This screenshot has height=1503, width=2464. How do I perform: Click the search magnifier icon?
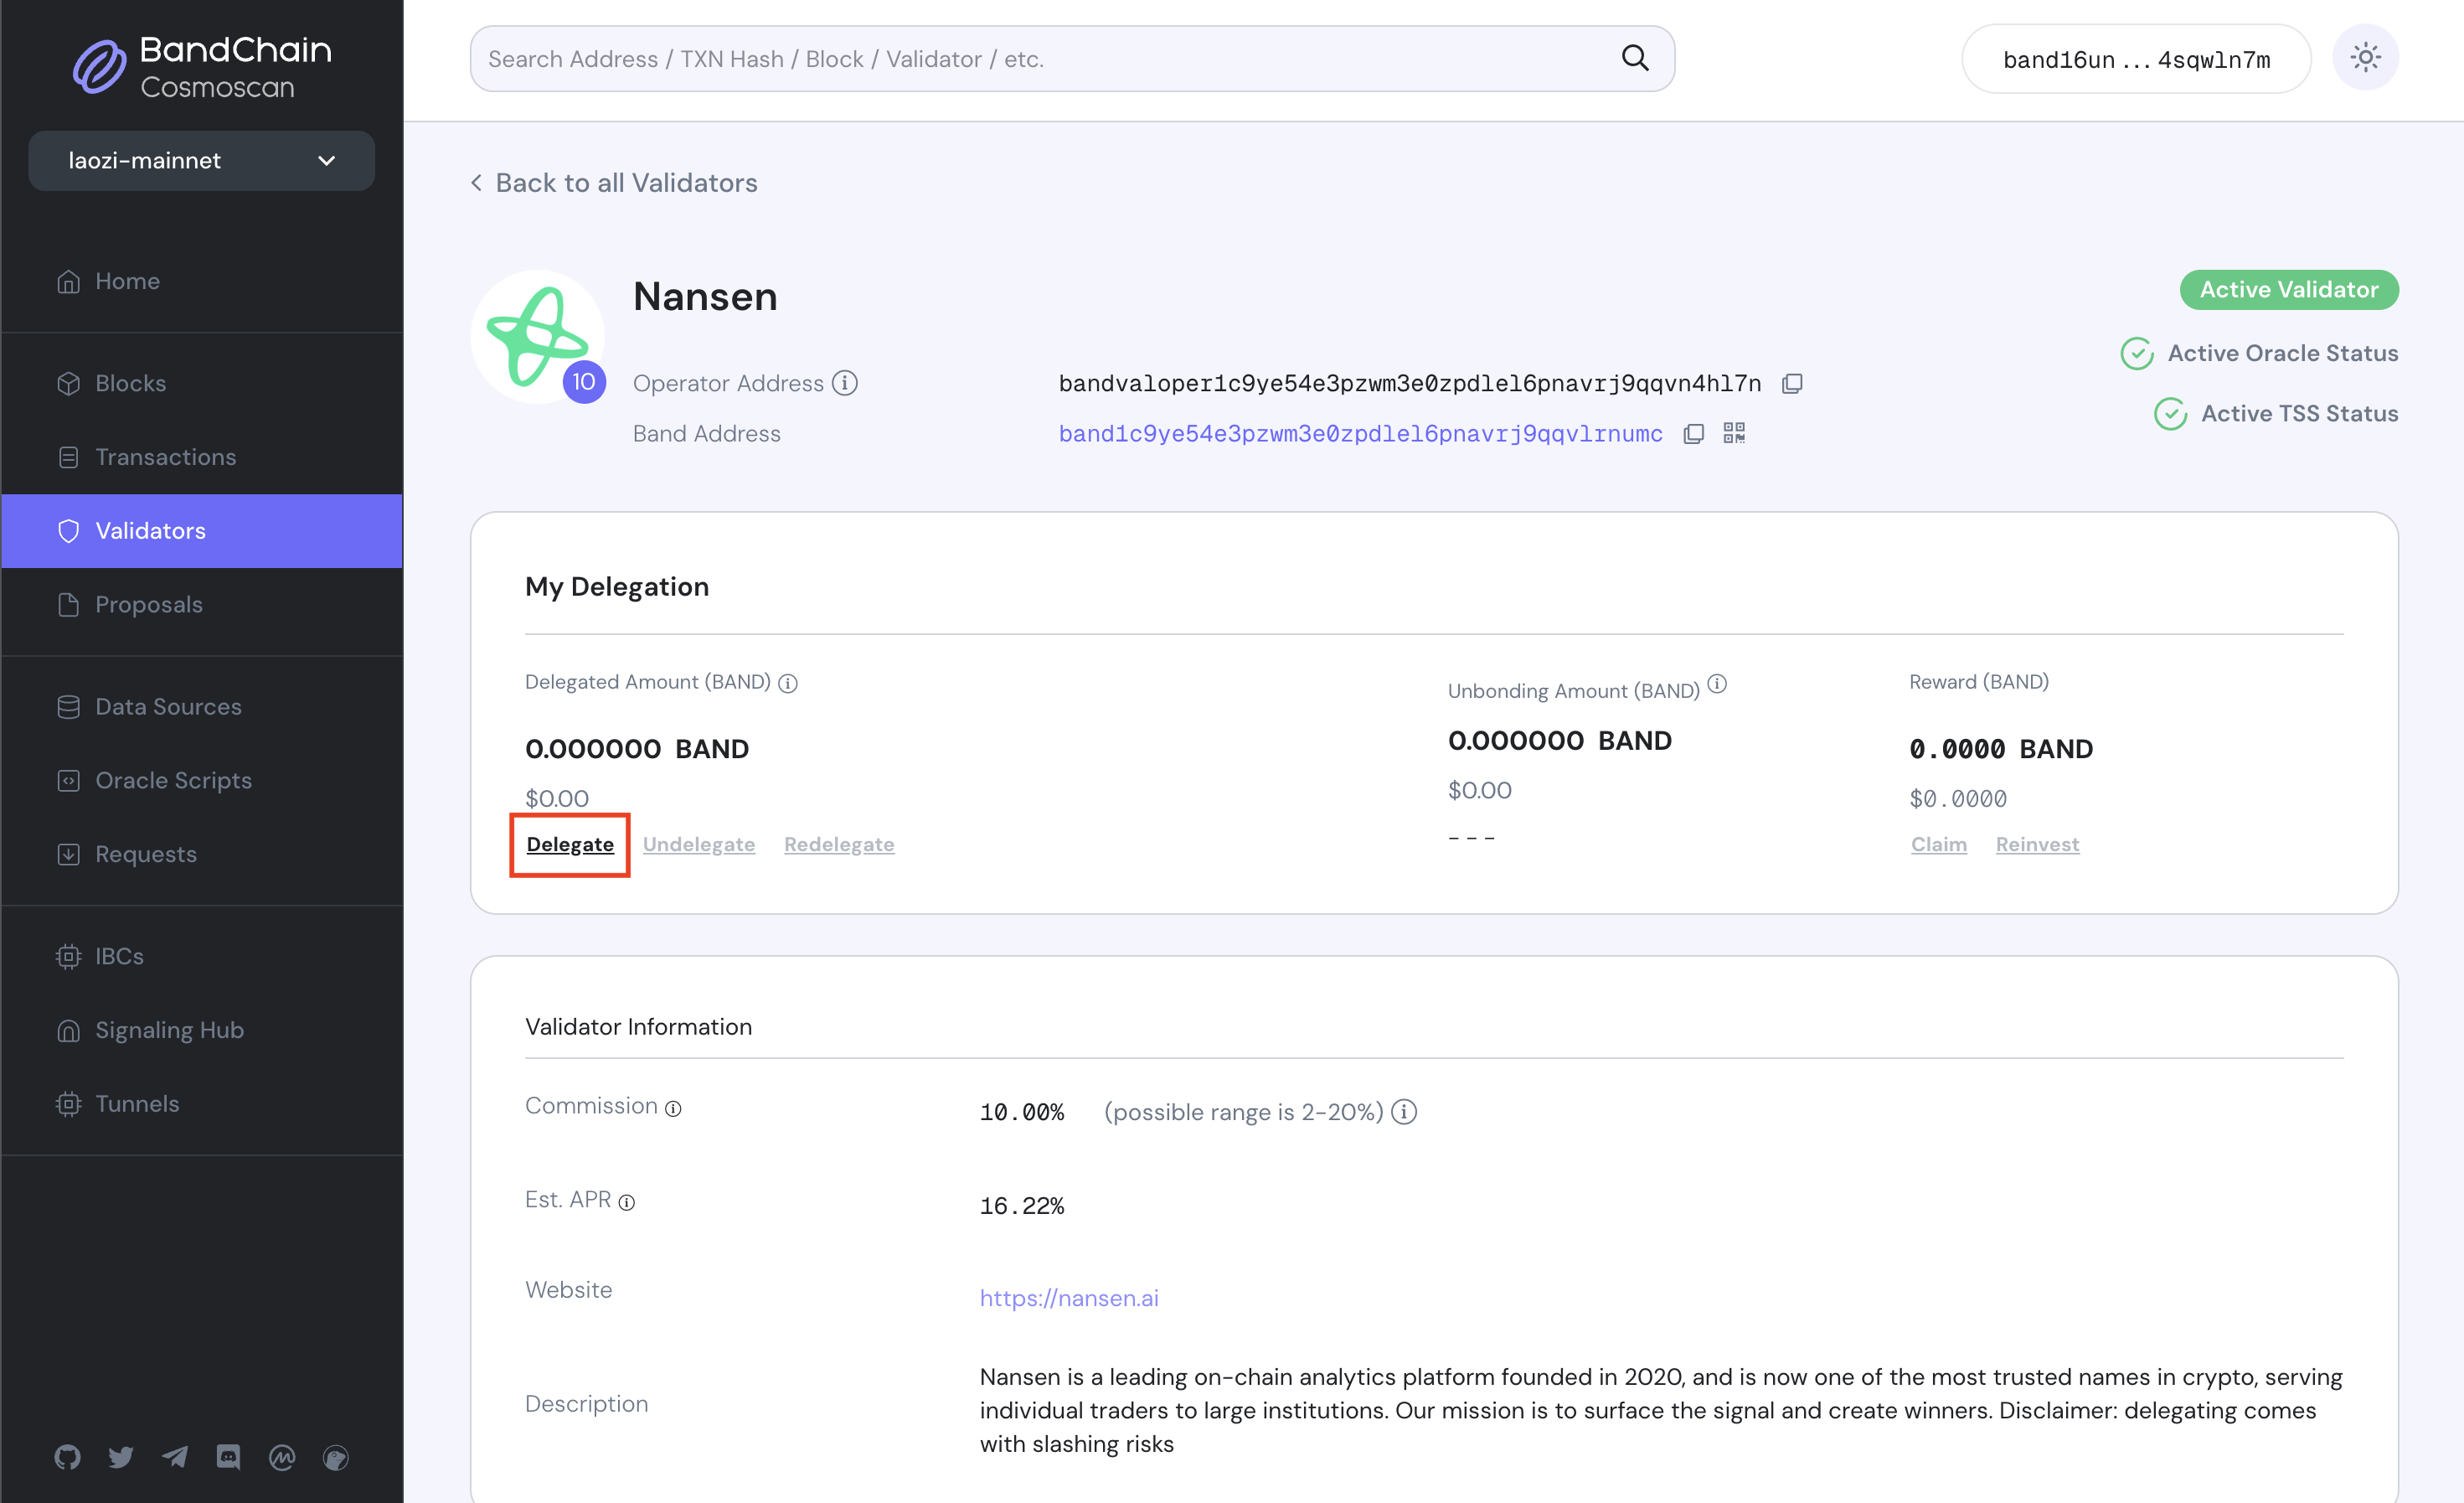pyautogui.click(x=1634, y=58)
